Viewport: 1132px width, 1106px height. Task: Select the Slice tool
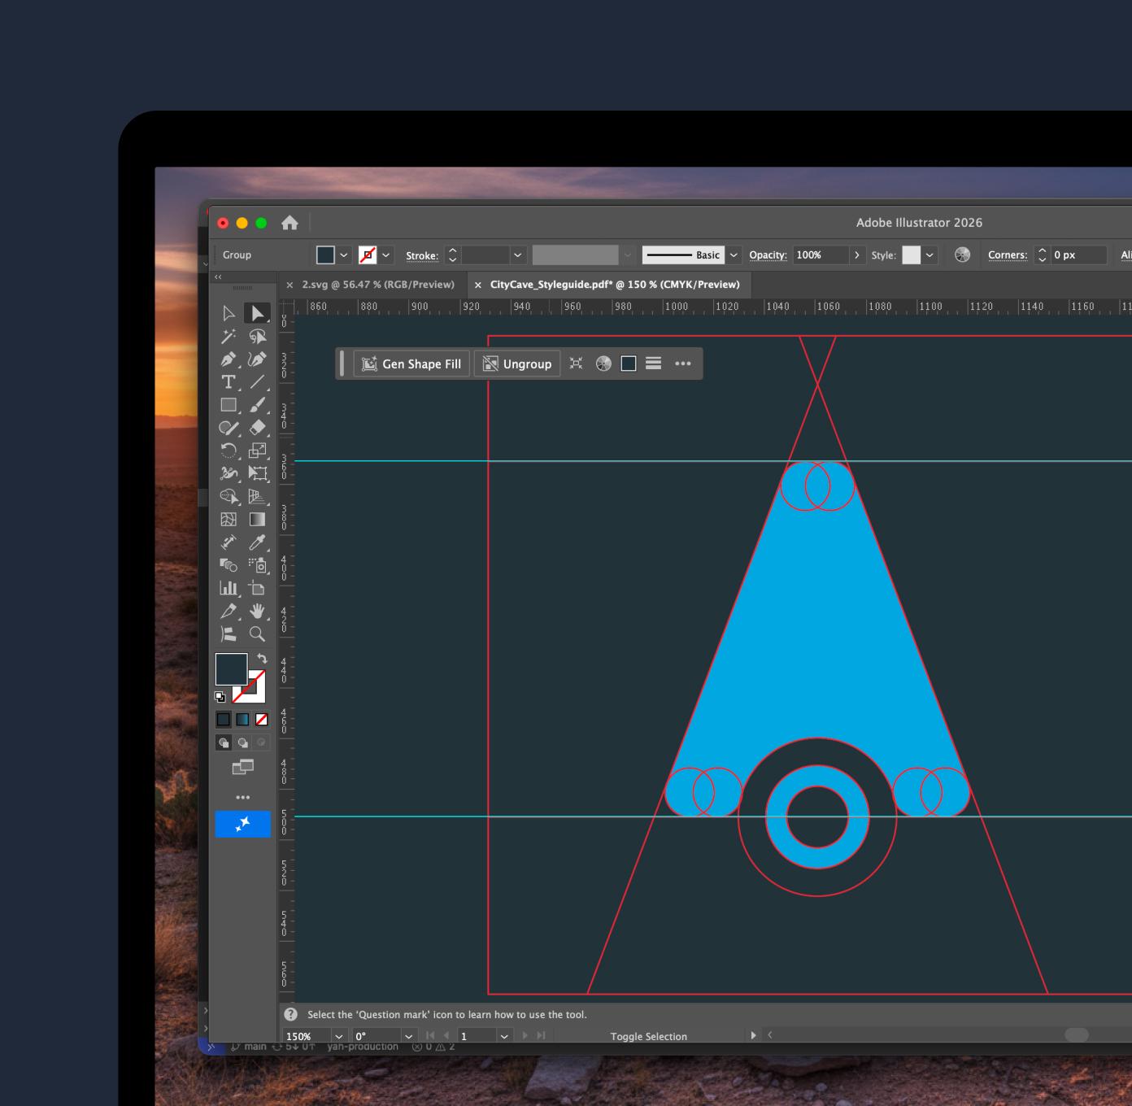click(229, 611)
